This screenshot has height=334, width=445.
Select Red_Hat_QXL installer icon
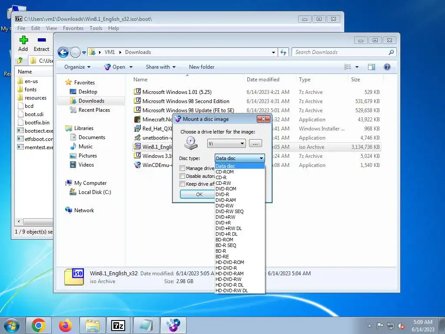pos(137,128)
